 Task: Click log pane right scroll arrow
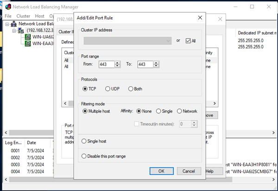click(273, 179)
